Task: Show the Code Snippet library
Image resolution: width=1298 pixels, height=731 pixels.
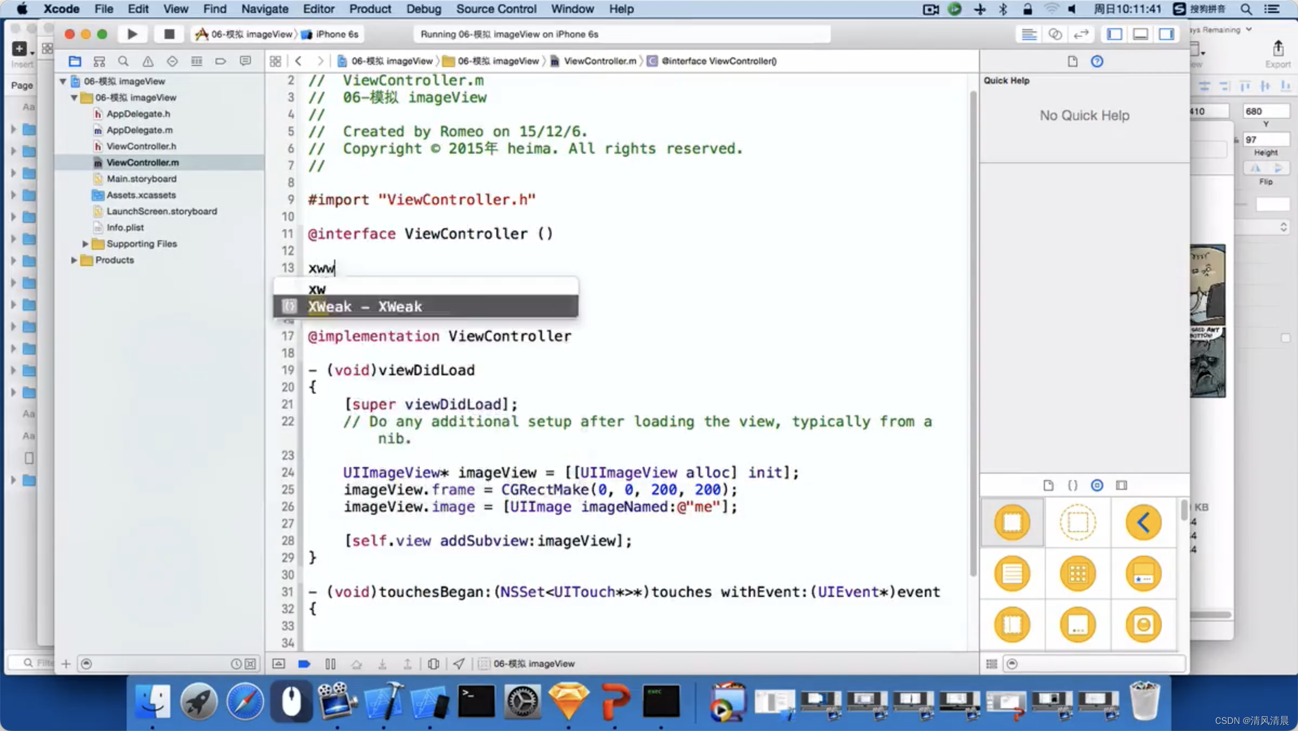Action: [x=1072, y=485]
